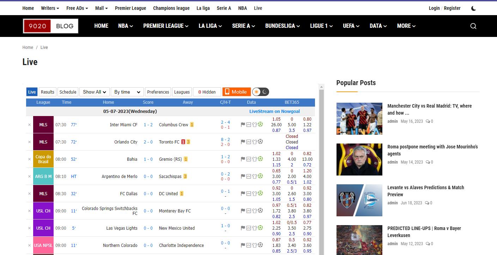Open flag icon in Argentino de Merlo row
497x255 pixels.
(x=243, y=176)
